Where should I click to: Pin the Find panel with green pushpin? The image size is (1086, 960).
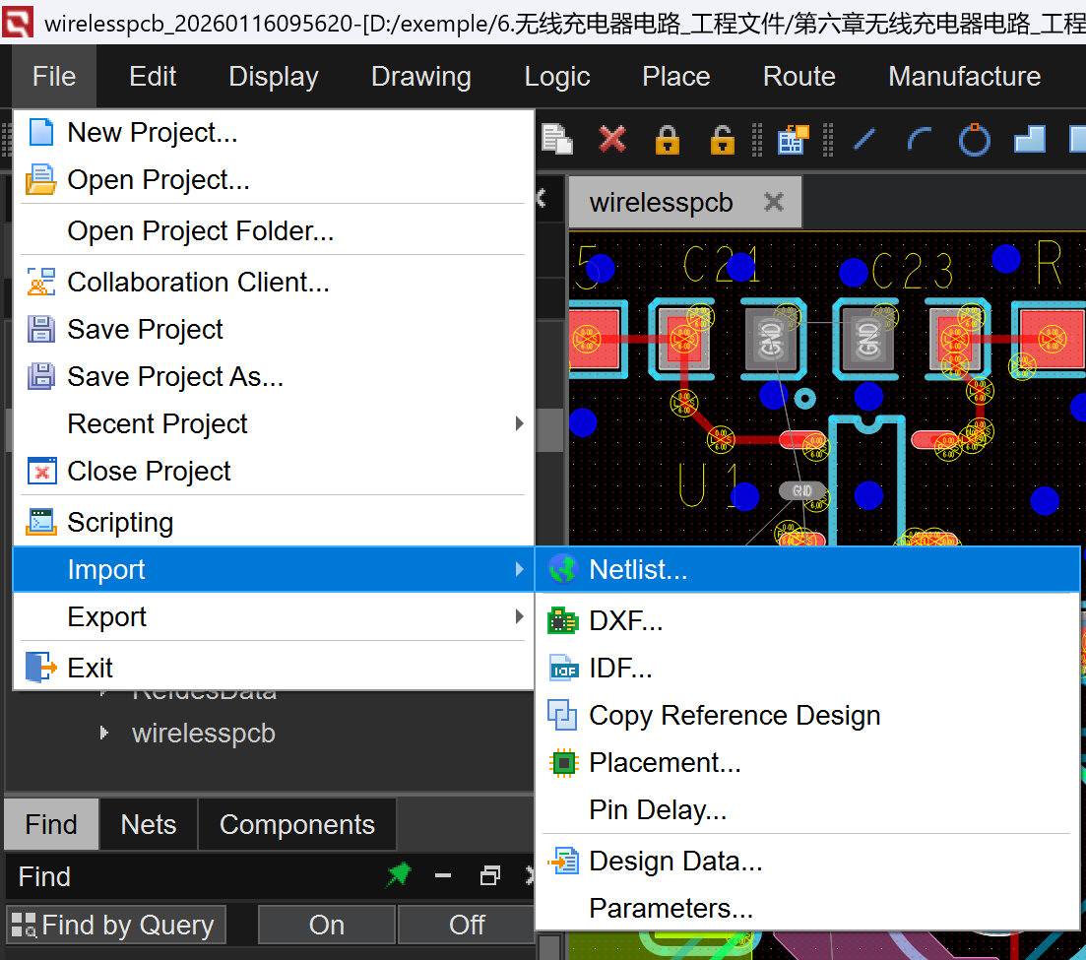398,875
